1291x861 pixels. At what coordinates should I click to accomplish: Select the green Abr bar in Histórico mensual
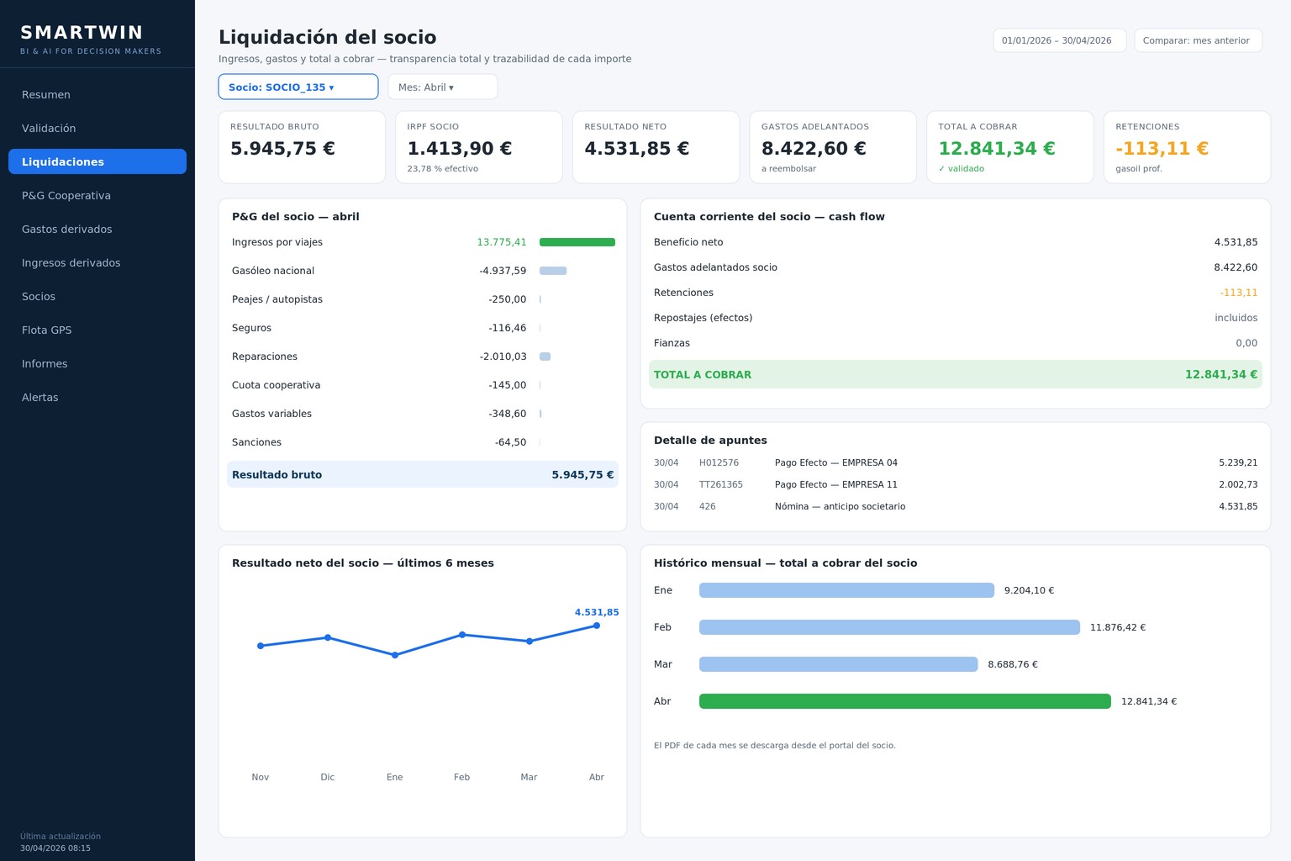coord(905,701)
